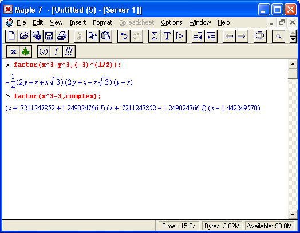Close the inner worksheet document window
Screen dimensions: 300x233
293,22
